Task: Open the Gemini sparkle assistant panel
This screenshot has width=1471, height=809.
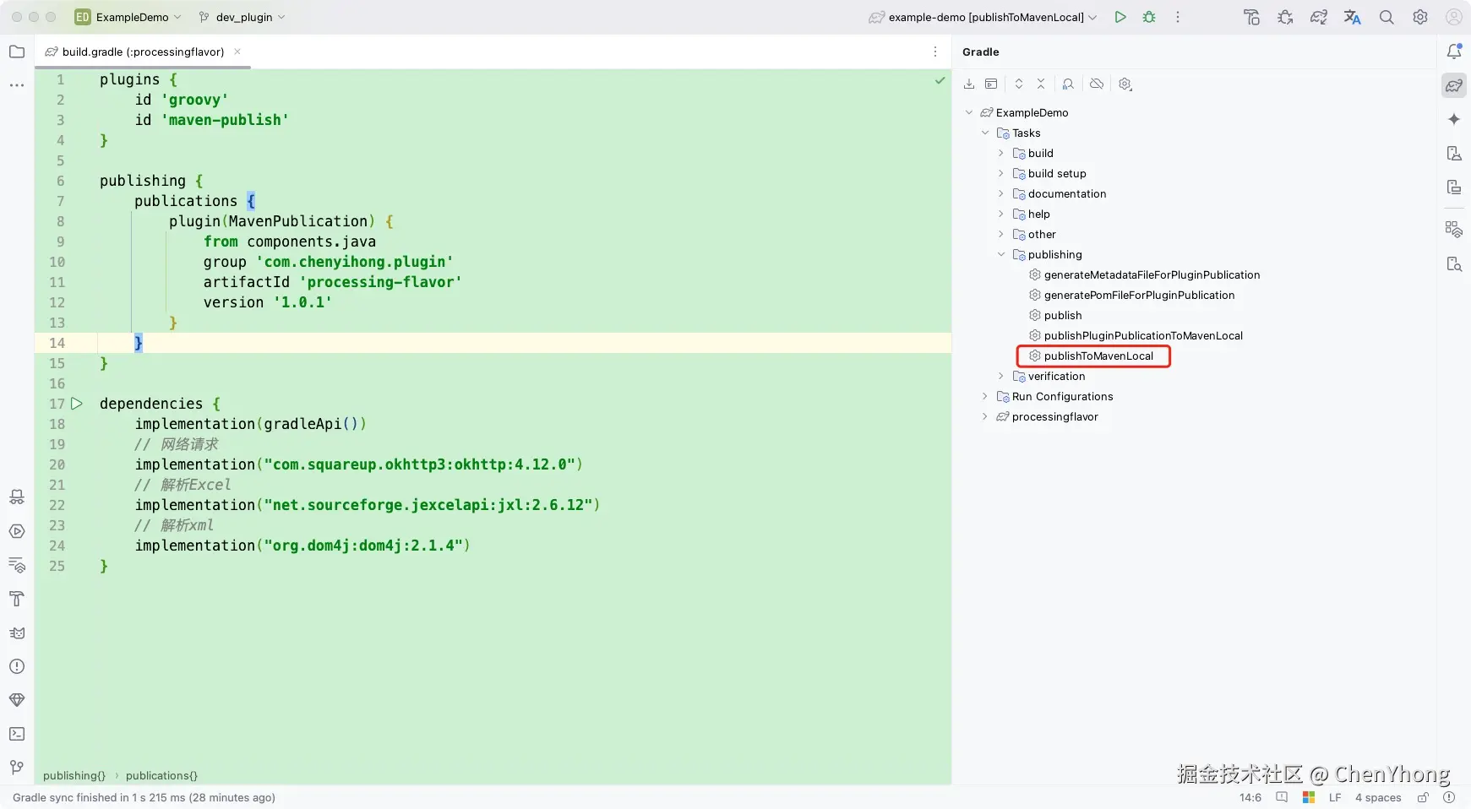Action: pyautogui.click(x=1454, y=119)
